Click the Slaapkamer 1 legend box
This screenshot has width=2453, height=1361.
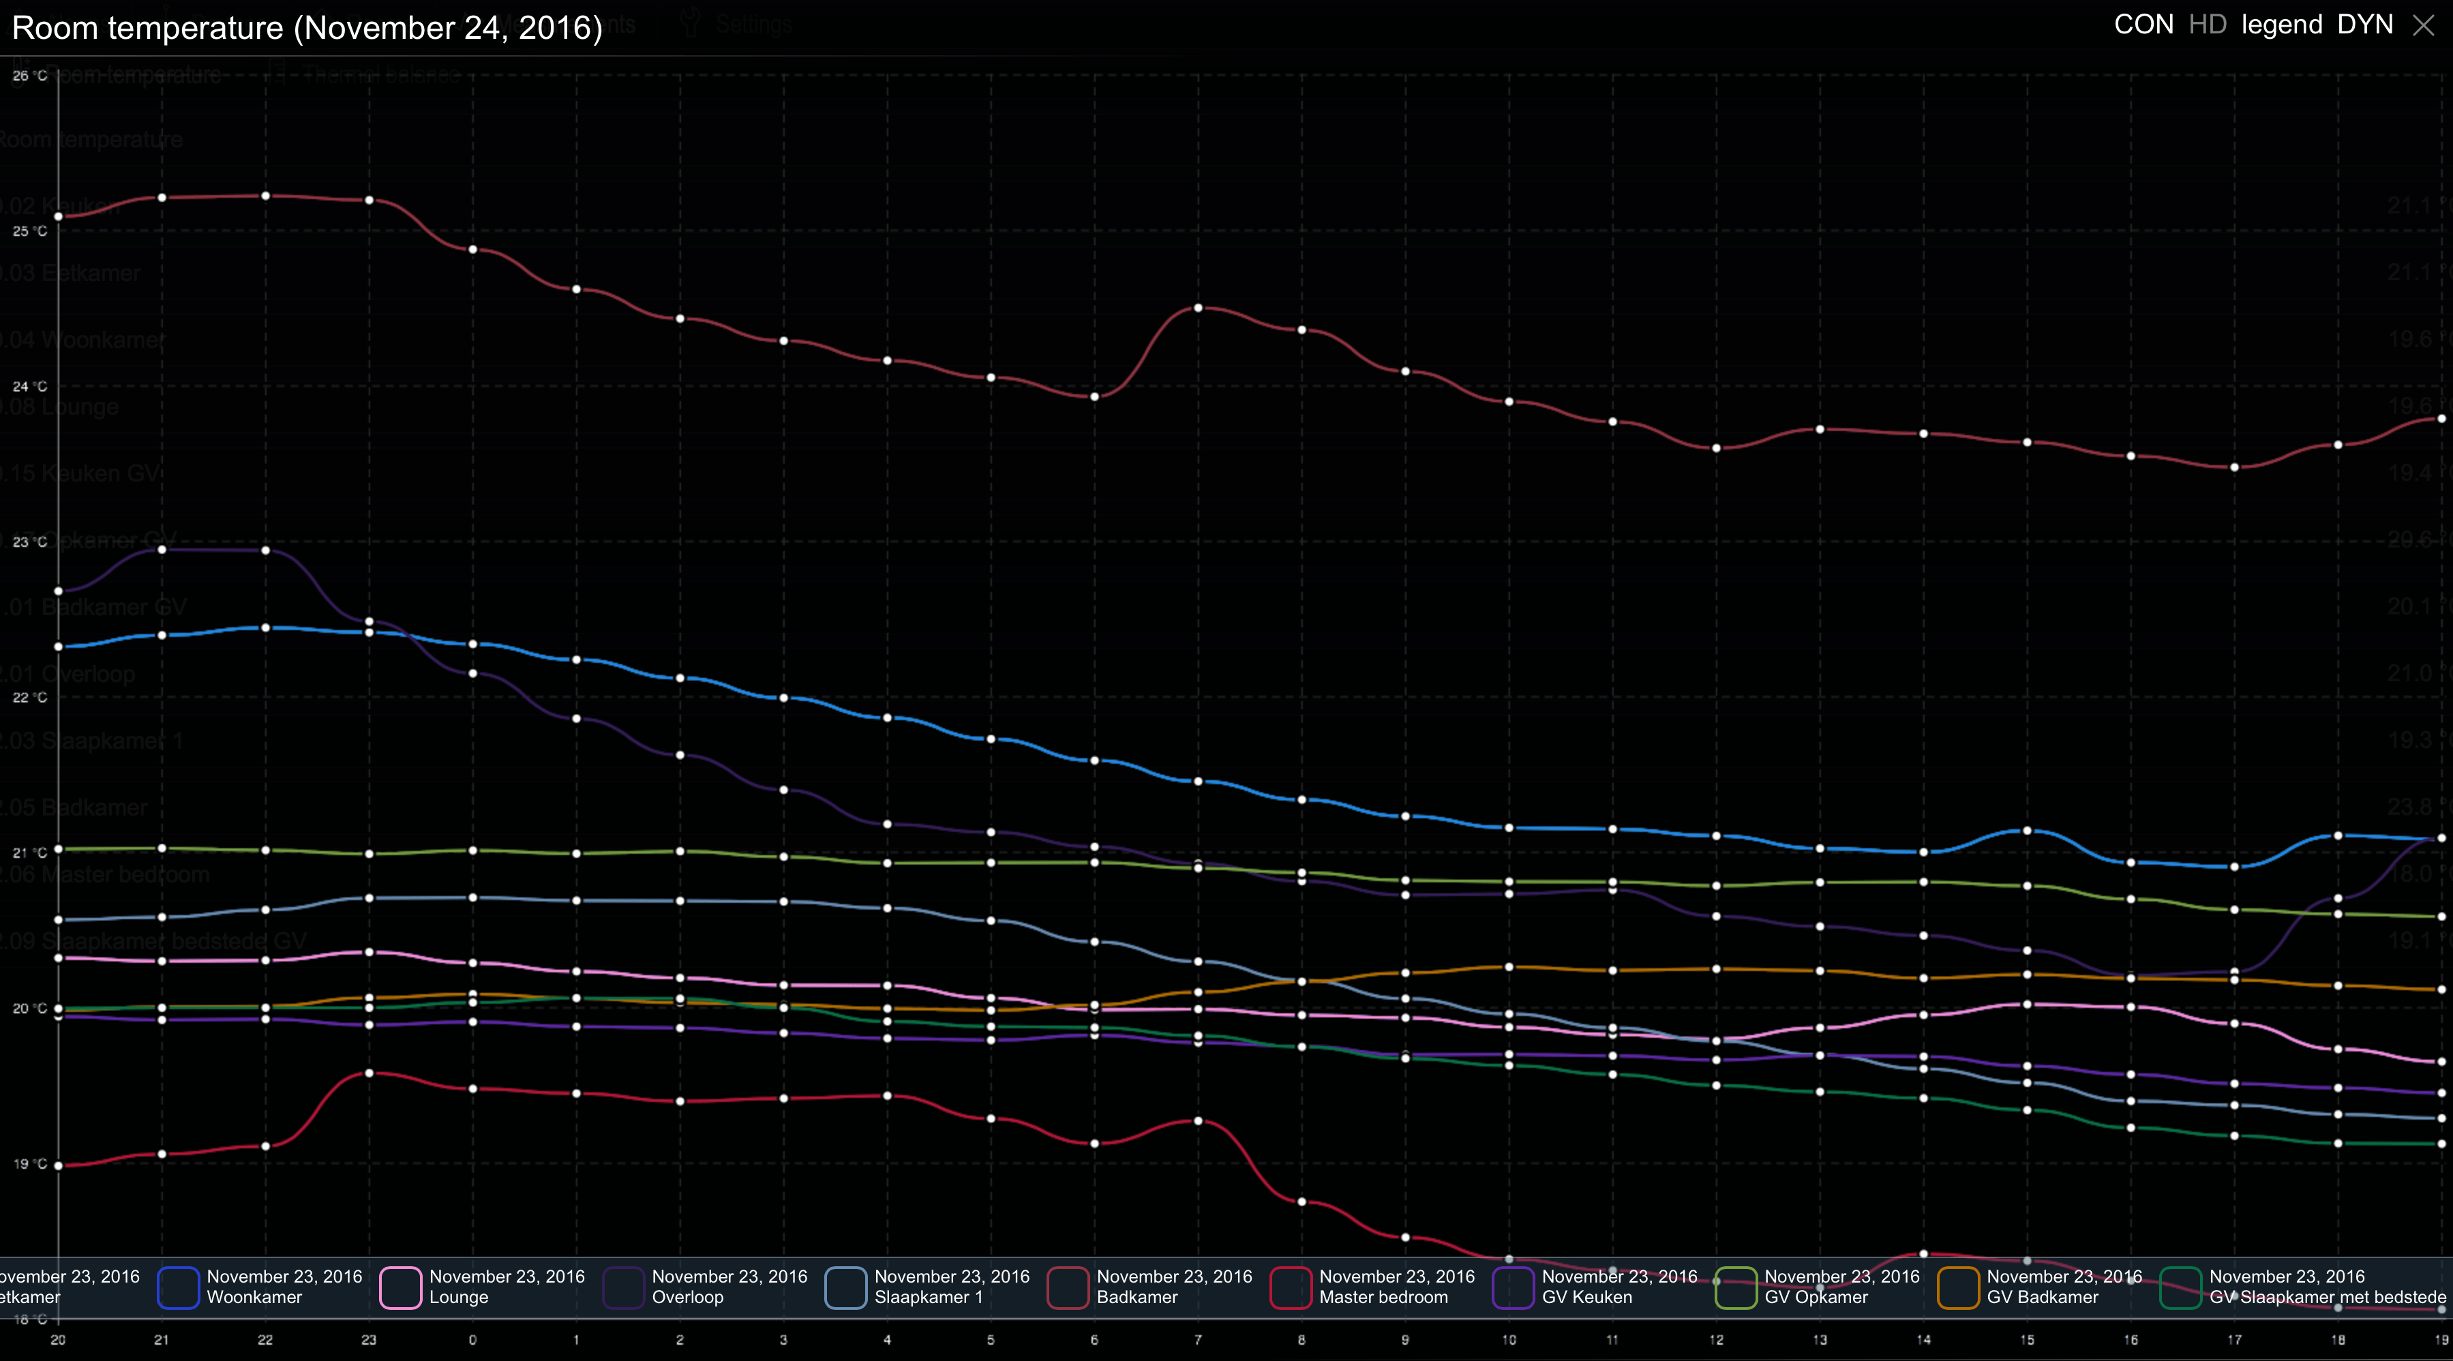[845, 1287]
